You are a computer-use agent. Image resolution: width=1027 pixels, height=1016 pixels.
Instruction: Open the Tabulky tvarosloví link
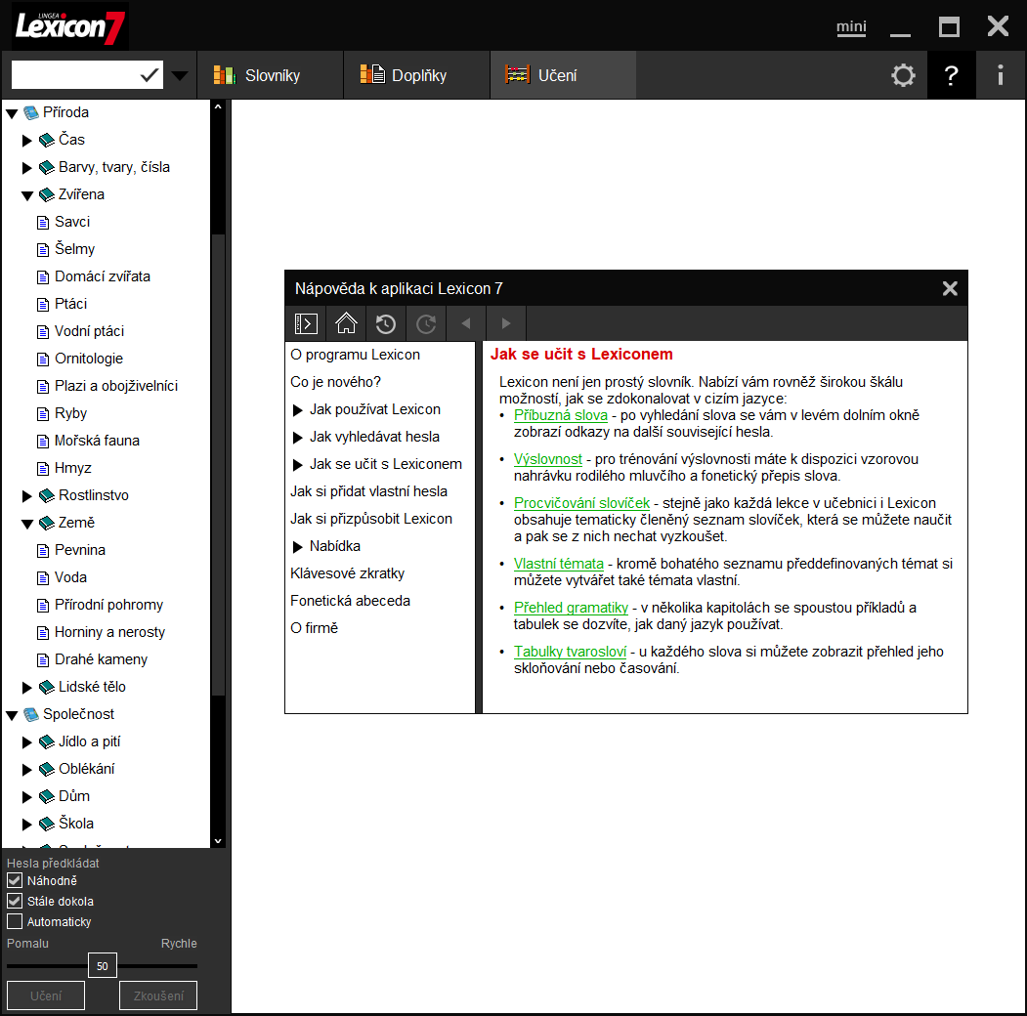click(570, 652)
